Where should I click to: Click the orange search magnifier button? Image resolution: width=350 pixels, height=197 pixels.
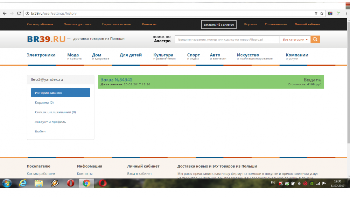click(315, 39)
